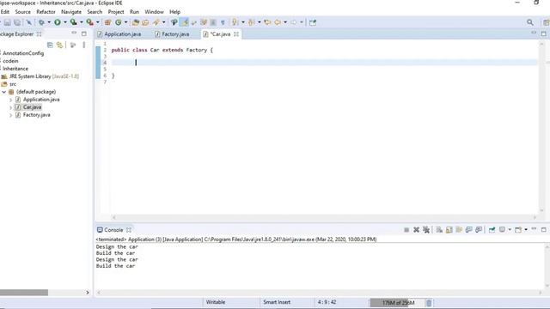This screenshot has height=309, width=550.
Task: Click the Save toolbar icon
Action: 7,22
